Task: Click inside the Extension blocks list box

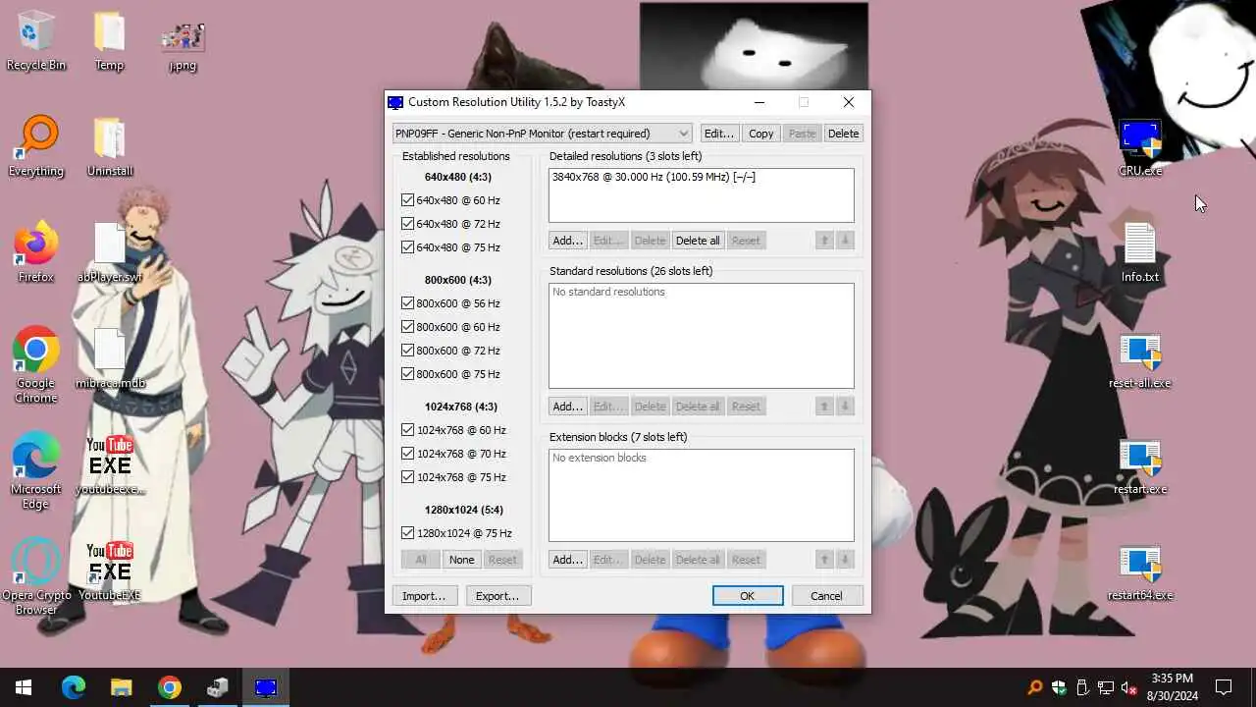Action: [x=701, y=495]
